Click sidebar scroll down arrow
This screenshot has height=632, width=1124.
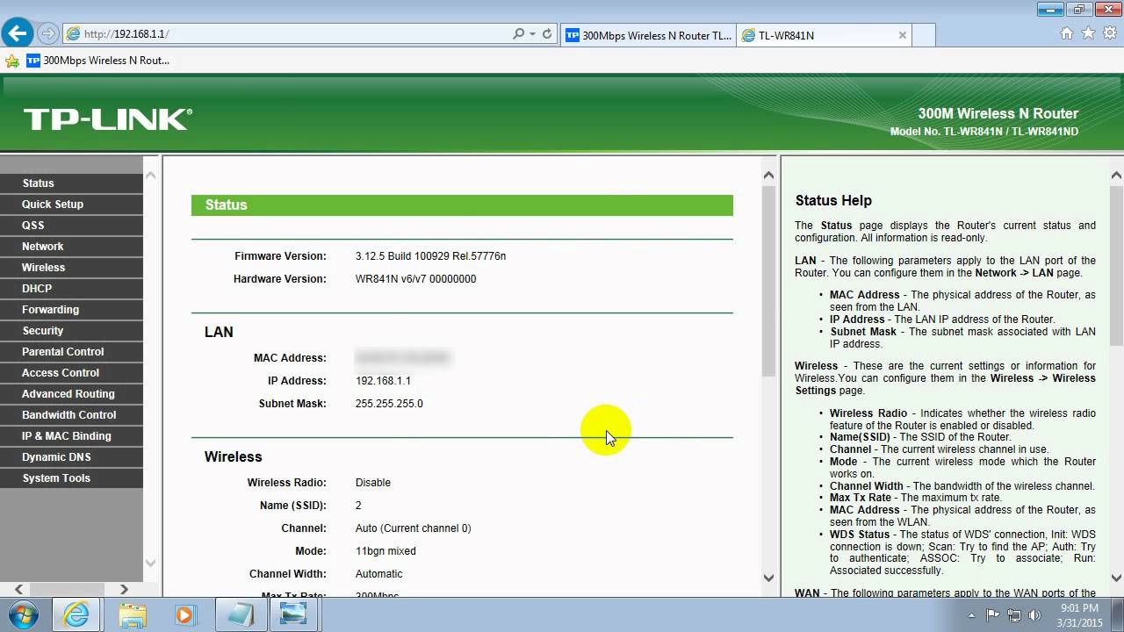pyautogui.click(x=150, y=563)
